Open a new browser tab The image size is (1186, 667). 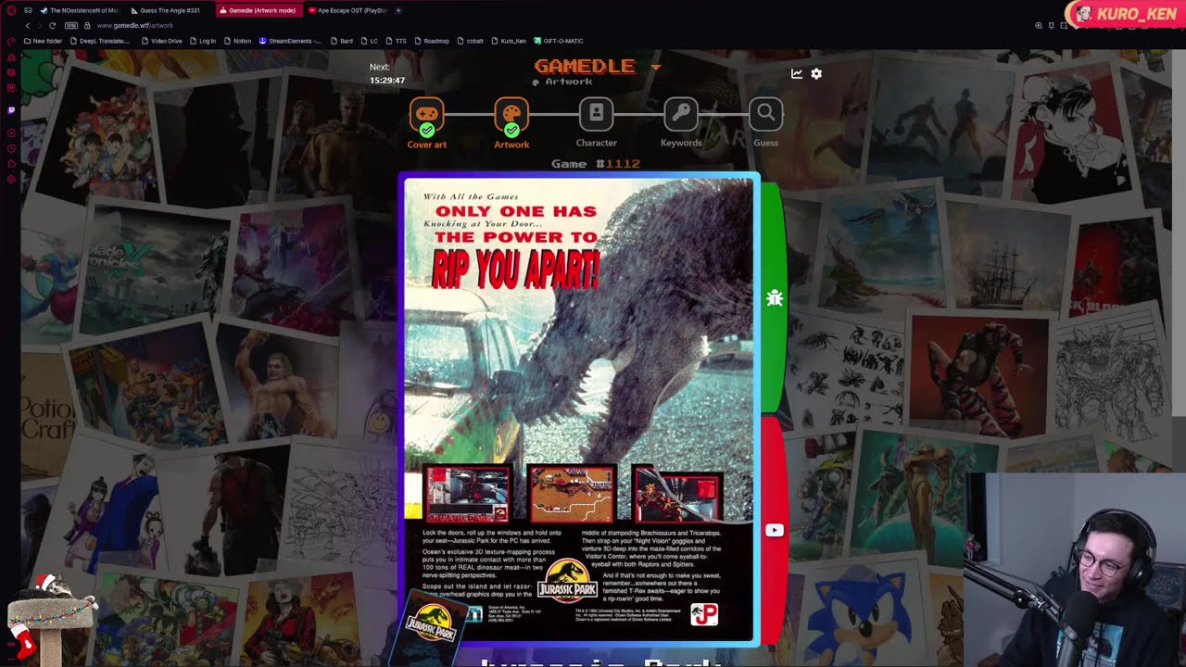[x=398, y=10]
